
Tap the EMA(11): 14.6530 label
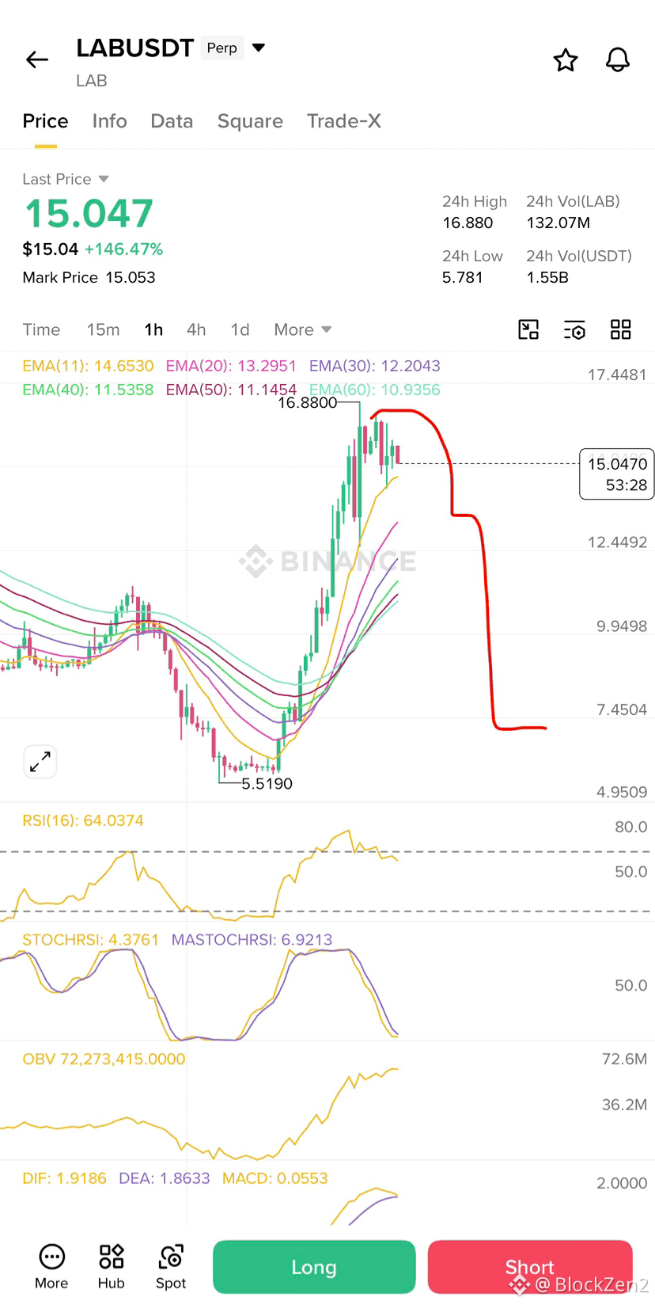88,366
